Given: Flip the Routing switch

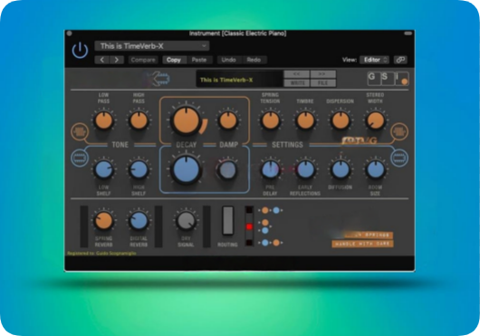Looking at the screenshot, I should point(227,221).
